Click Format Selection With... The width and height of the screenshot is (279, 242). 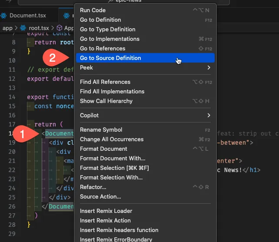click(x=145, y=178)
